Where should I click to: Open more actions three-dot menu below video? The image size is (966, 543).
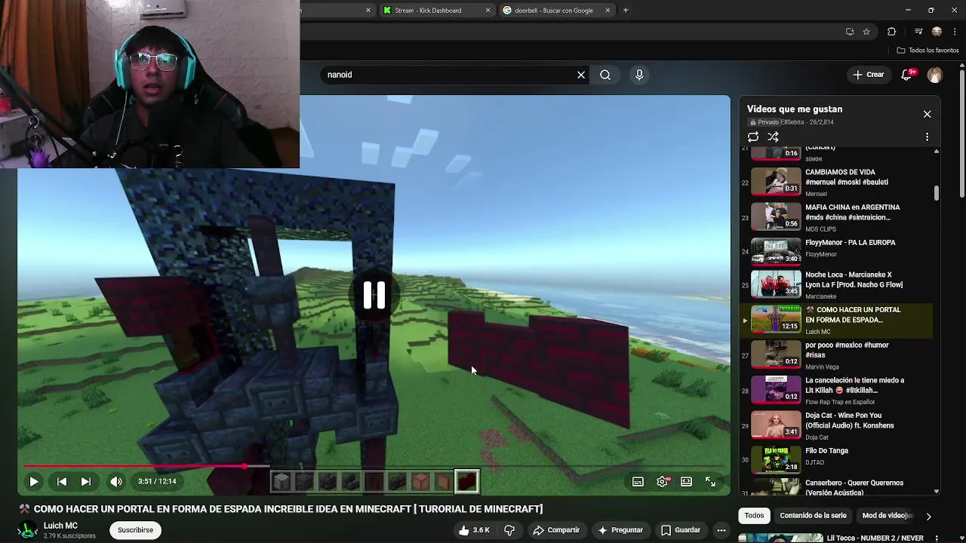721,530
